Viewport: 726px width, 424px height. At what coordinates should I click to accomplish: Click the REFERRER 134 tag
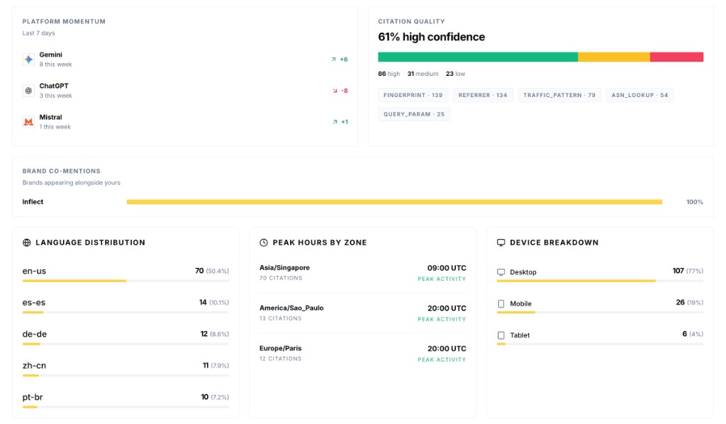[x=483, y=95]
